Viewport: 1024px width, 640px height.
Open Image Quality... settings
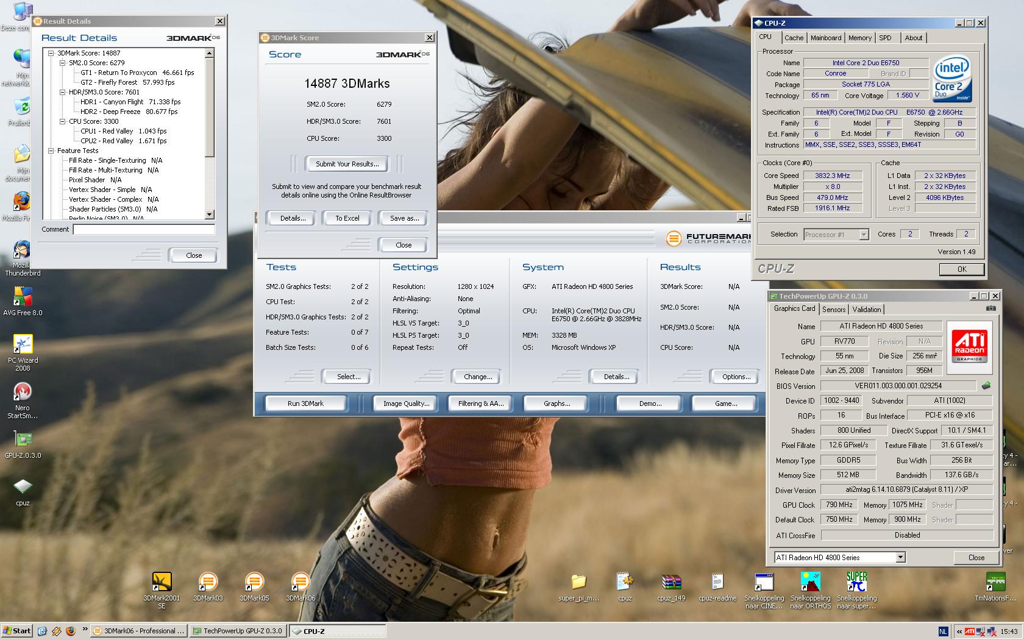(406, 404)
